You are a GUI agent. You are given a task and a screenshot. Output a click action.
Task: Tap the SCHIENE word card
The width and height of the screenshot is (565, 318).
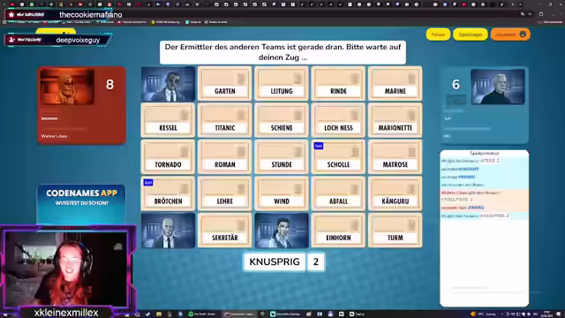[282, 120]
